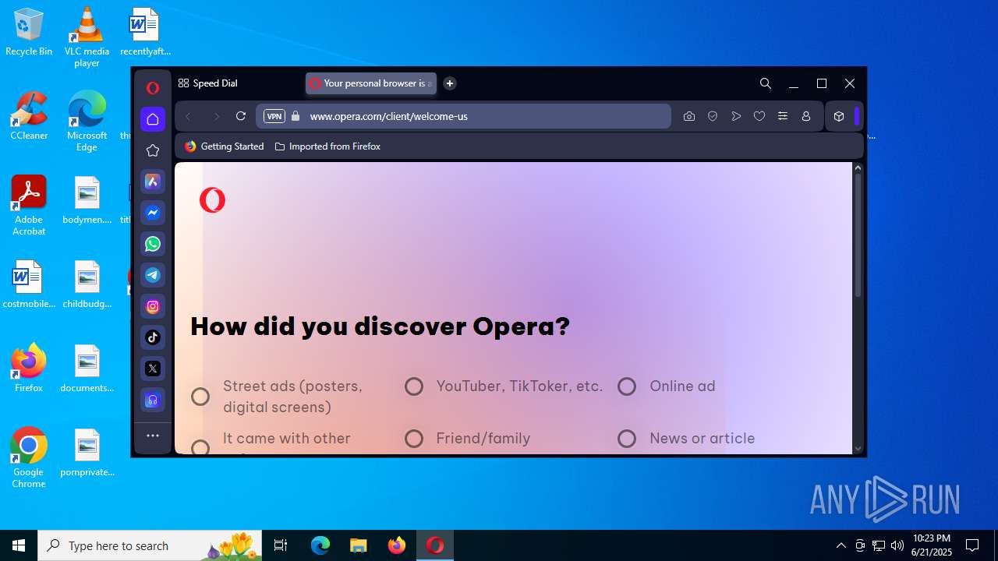Screen dimensions: 998x561
Task: Expand the Imported from Firefox folder
Action: pyautogui.click(x=327, y=146)
